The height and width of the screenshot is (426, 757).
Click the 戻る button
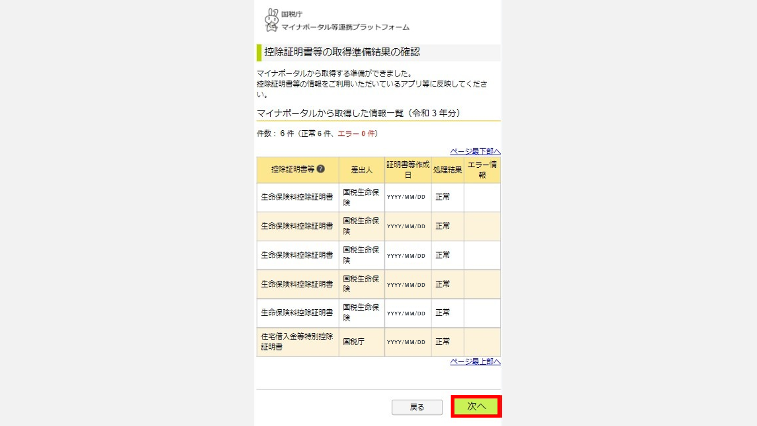click(417, 407)
